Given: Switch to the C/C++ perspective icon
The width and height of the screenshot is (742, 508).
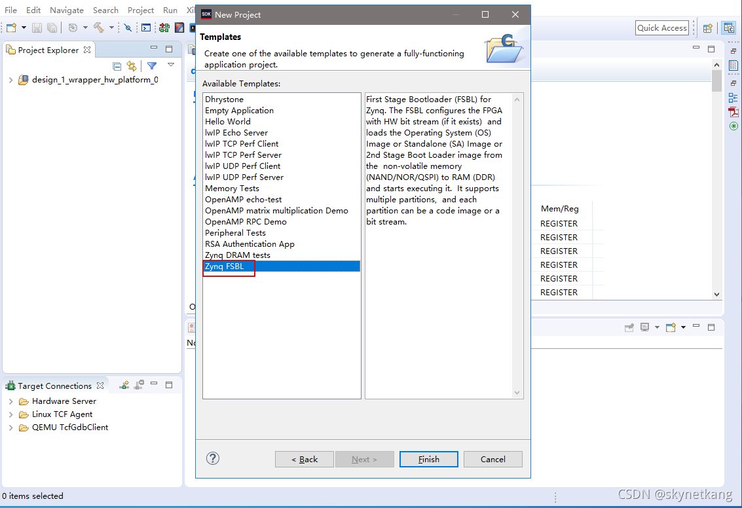Looking at the screenshot, I should click(729, 28).
